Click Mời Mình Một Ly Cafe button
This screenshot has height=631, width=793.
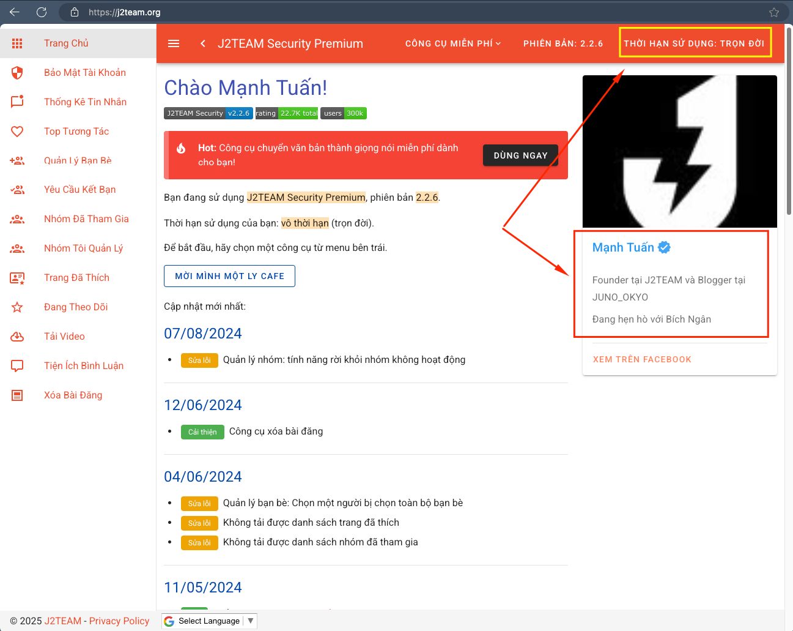coord(229,276)
